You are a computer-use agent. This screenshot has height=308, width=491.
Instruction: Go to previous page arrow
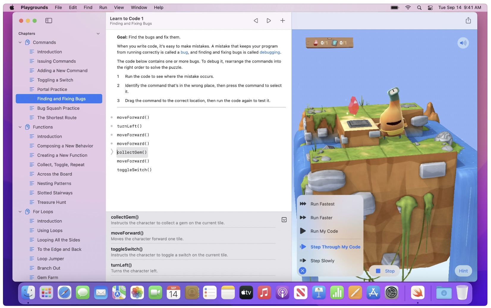click(x=256, y=20)
